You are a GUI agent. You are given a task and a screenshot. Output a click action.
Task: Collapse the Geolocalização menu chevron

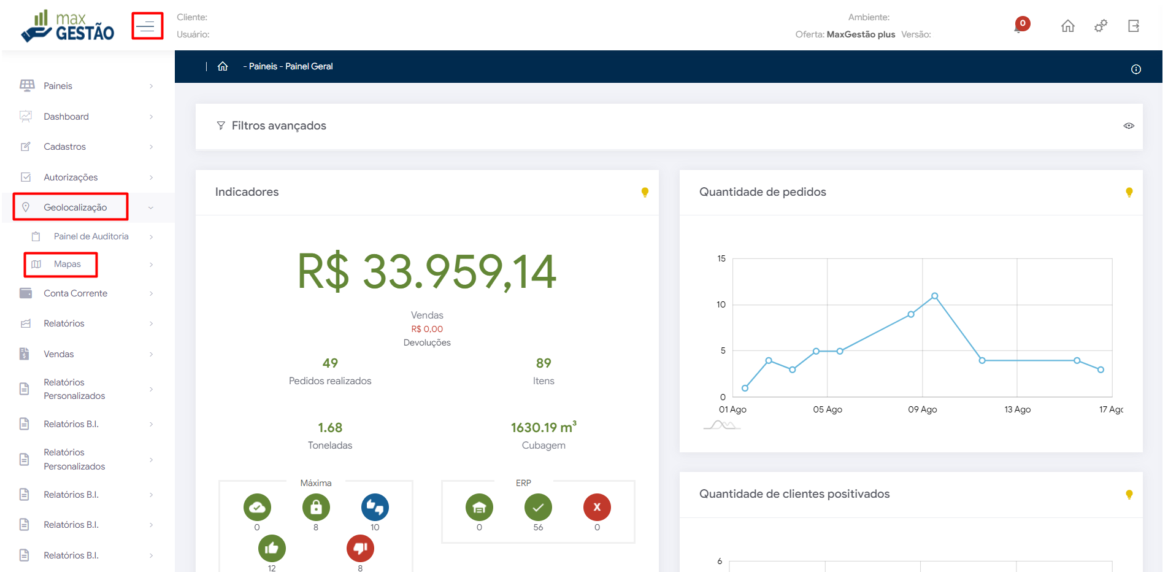click(x=151, y=208)
